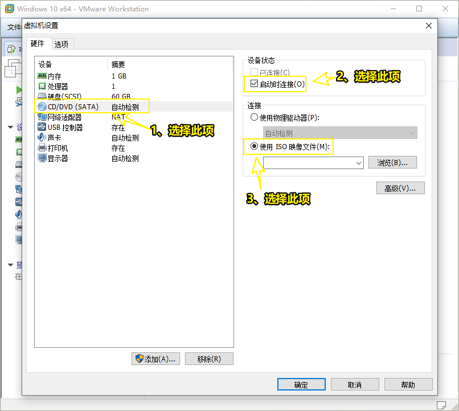Click the 摘要 column header
The width and height of the screenshot is (459, 411).
click(x=118, y=64)
